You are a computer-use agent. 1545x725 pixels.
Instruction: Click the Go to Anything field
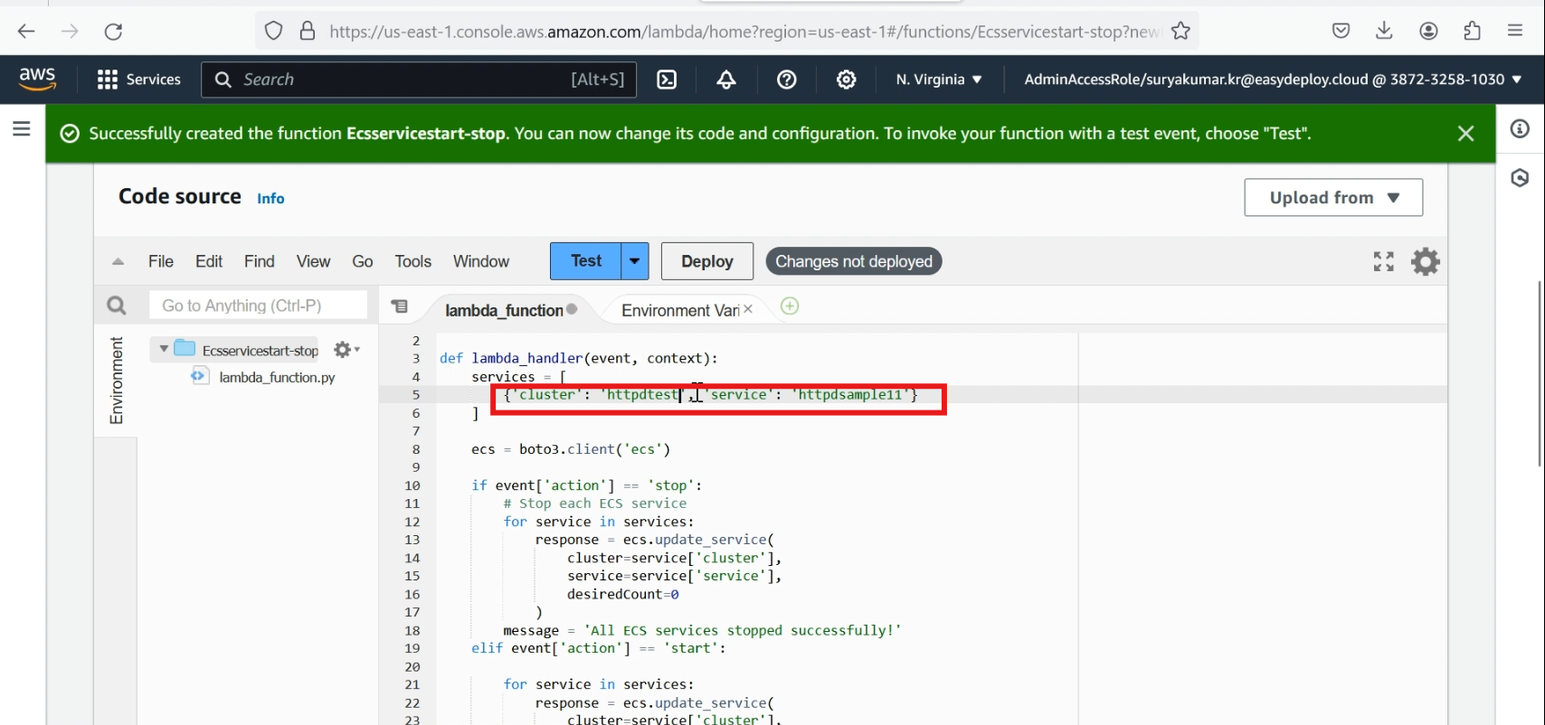258,306
